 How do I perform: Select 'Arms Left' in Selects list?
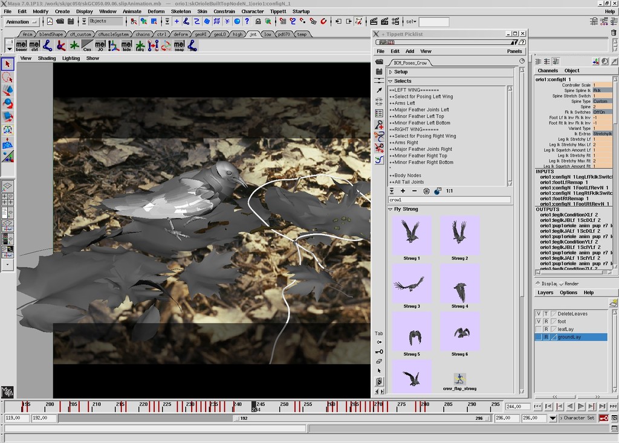pos(403,103)
